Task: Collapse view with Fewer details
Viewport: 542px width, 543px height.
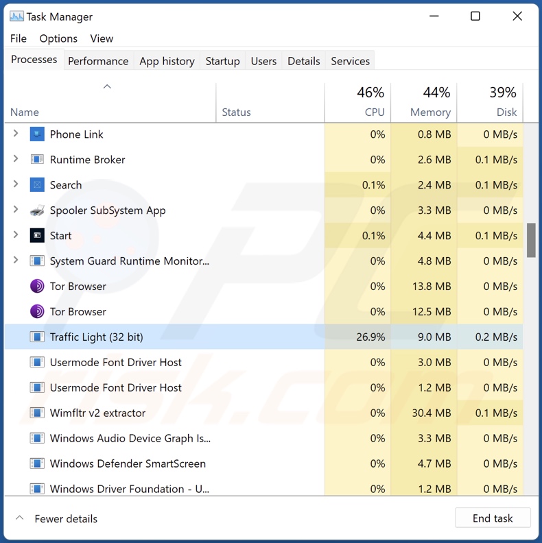Action: (58, 519)
